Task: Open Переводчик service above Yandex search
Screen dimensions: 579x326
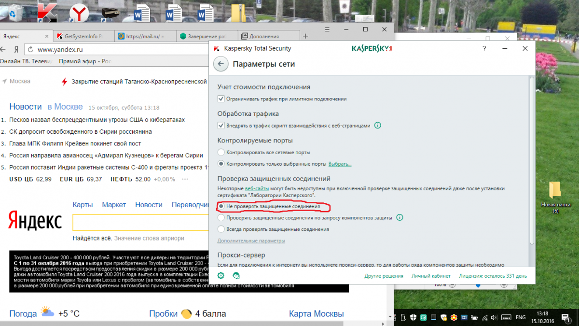Action: coord(190,205)
